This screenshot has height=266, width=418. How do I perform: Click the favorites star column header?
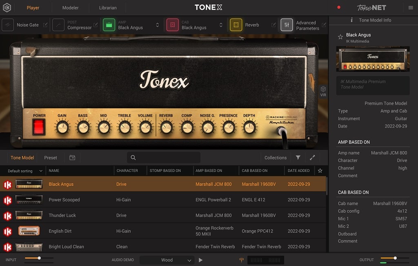pos(320,171)
